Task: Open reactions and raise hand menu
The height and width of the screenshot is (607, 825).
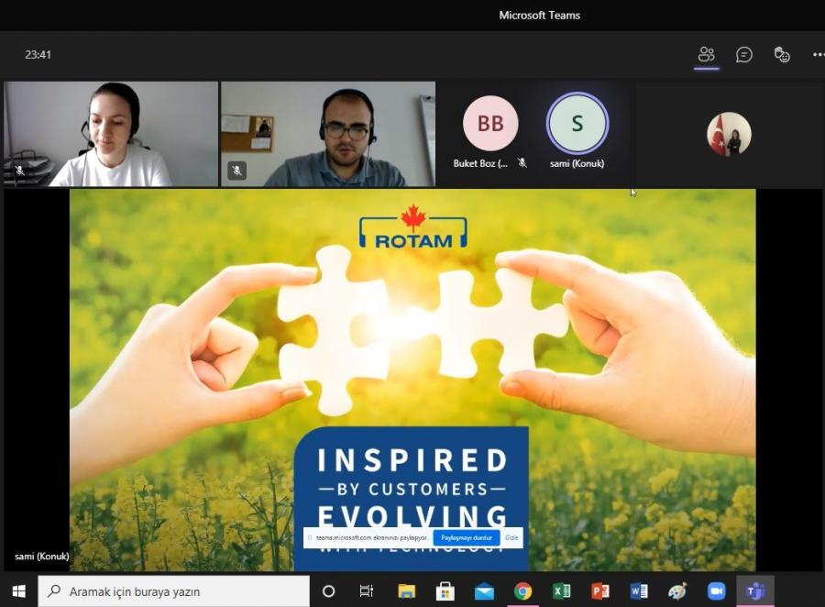Action: point(782,55)
